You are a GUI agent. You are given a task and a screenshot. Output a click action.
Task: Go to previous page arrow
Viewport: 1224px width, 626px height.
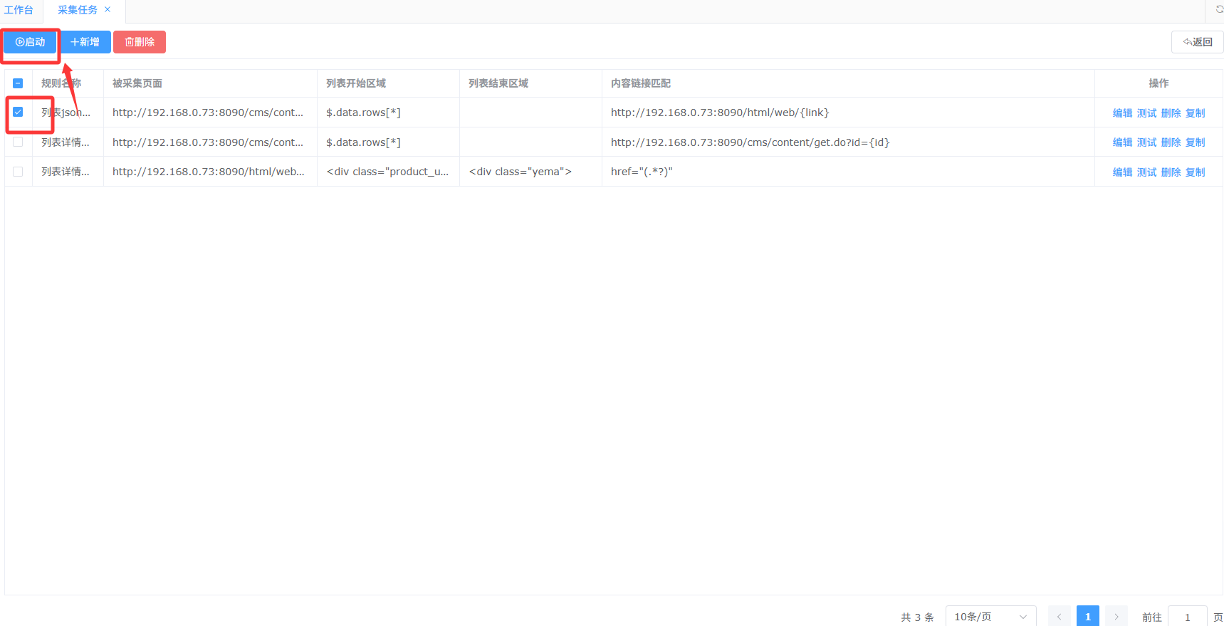point(1059,617)
